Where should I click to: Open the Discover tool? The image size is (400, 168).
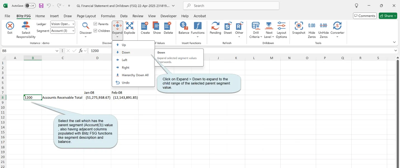tap(86, 30)
